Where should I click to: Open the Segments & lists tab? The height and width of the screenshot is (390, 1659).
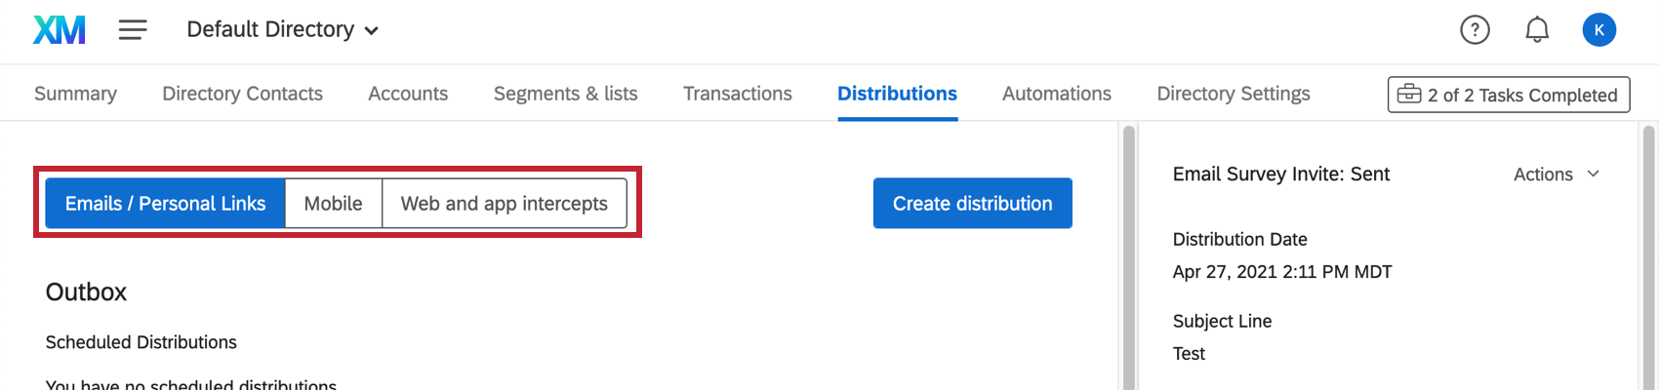click(x=565, y=94)
